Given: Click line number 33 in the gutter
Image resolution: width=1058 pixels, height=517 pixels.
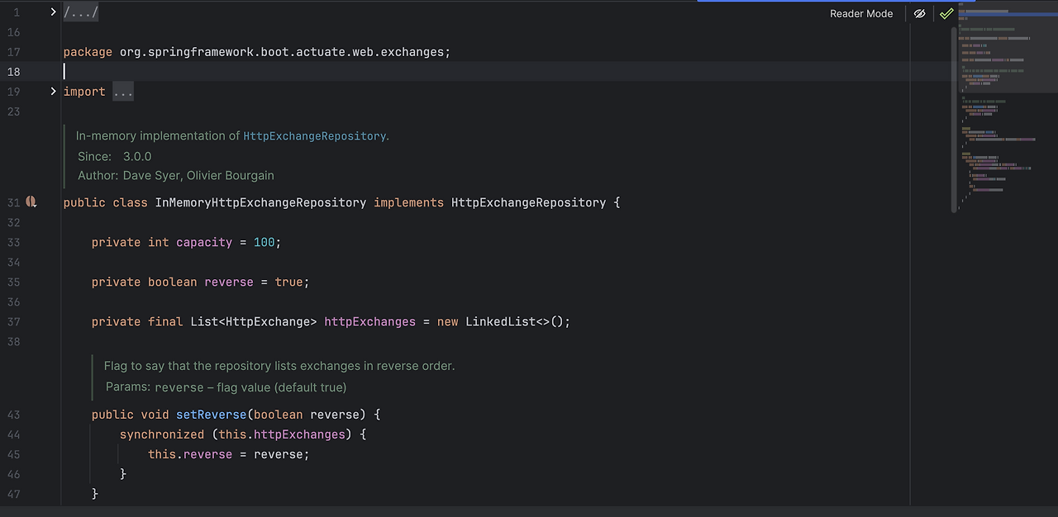Looking at the screenshot, I should [x=13, y=242].
